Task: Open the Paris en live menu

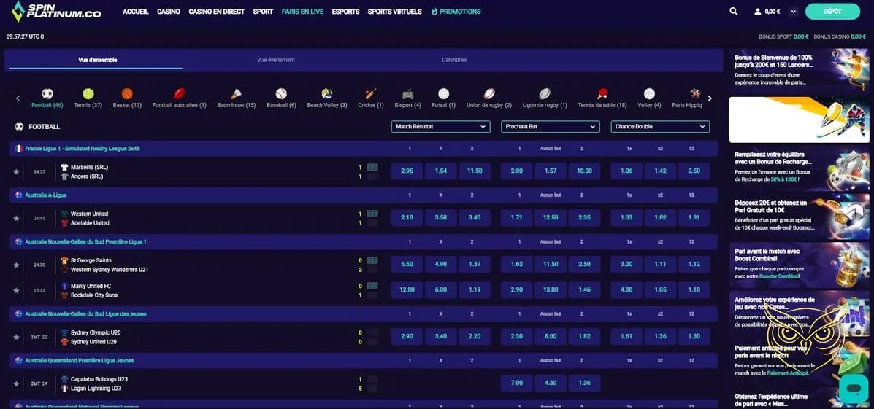Action: 303,12
